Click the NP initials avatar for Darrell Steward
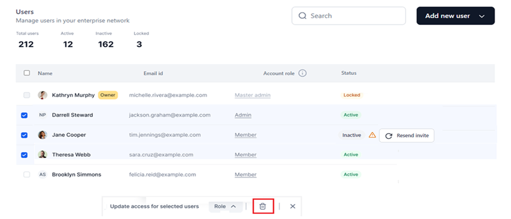511x219 pixels. coord(43,115)
